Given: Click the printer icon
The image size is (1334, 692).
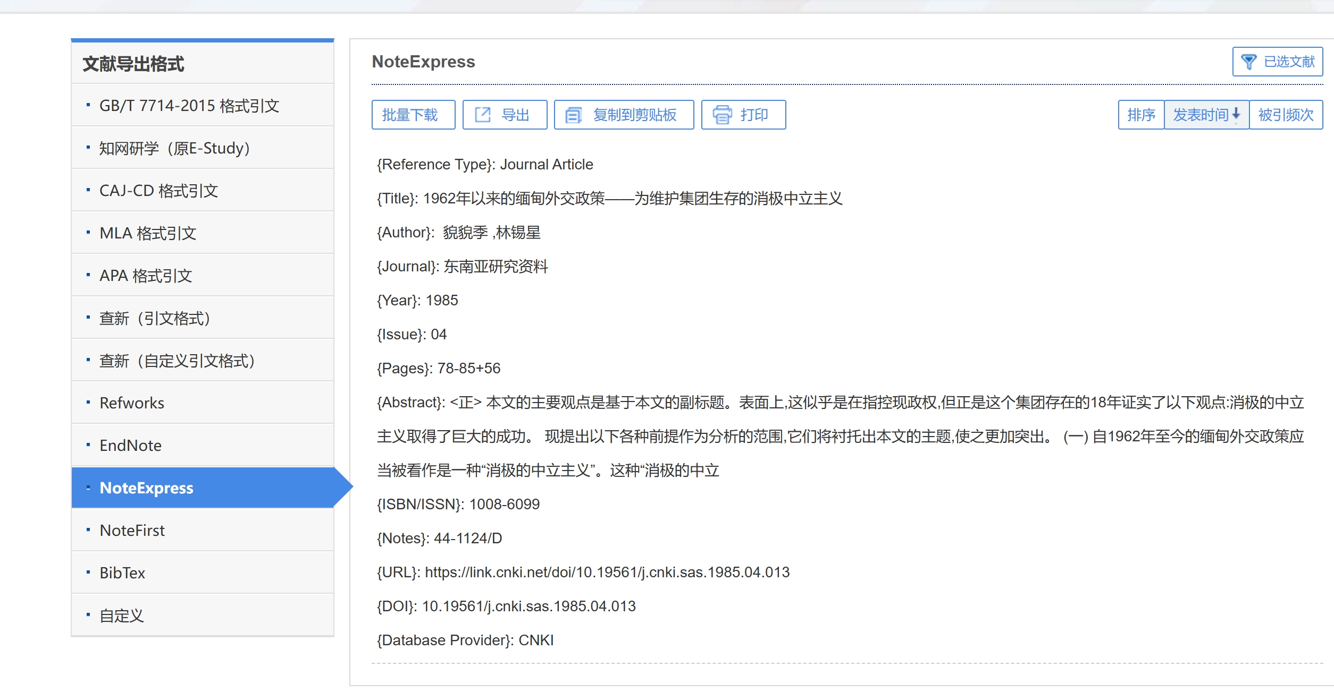Looking at the screenshot, I should coord(722,115).
